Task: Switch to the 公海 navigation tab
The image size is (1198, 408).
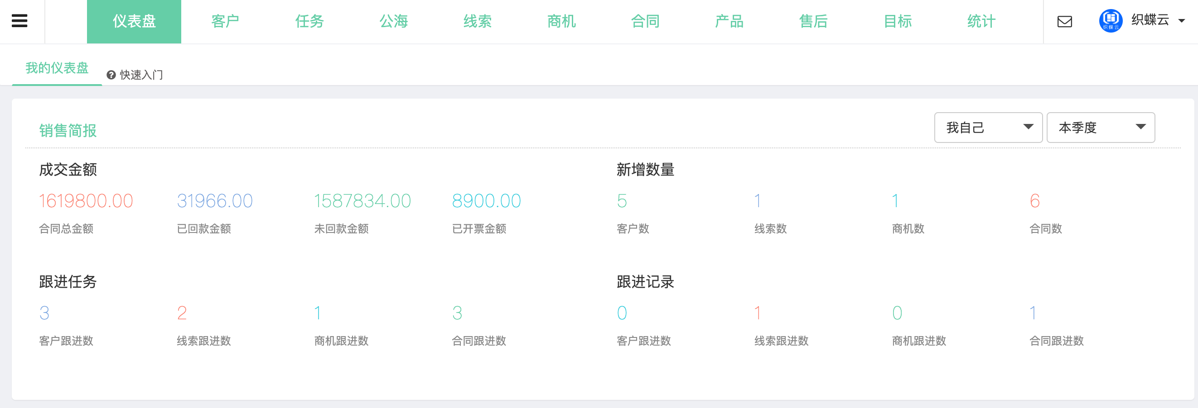Action: click(393, 21)
